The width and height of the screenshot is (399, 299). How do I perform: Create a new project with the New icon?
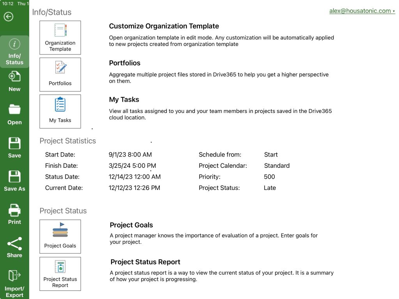click(14, 82)
